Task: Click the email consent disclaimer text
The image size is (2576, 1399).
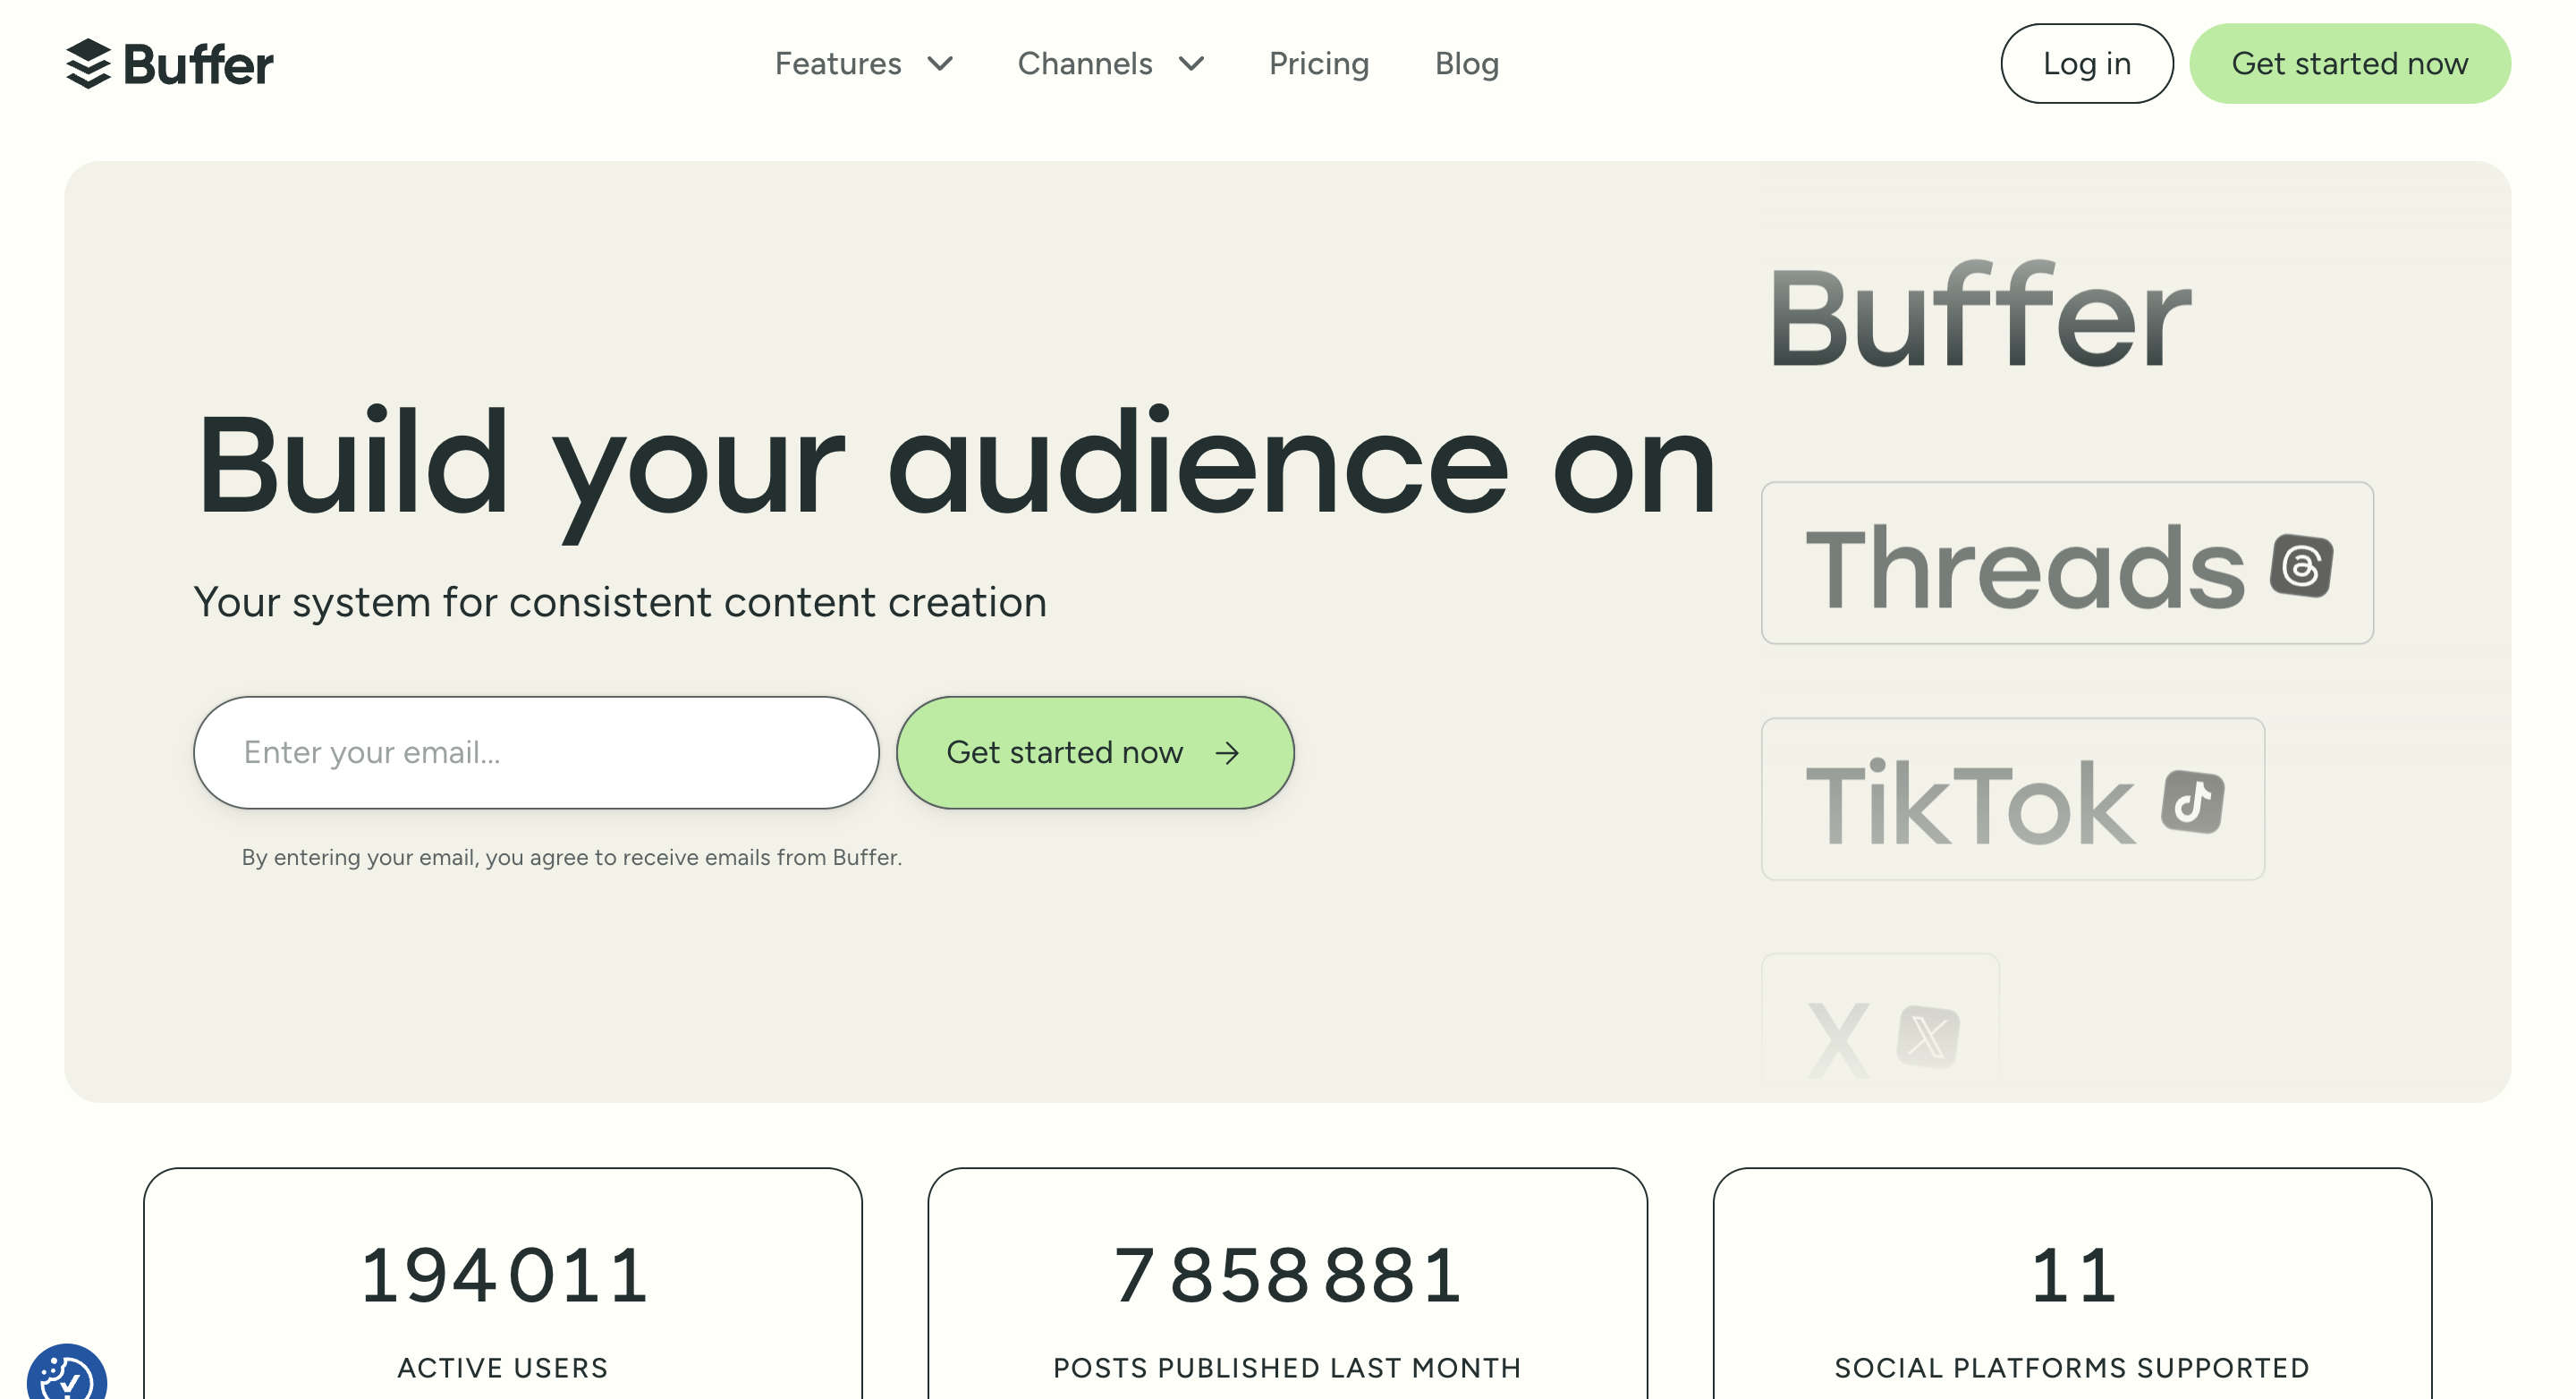Action: tap(572, 857)
